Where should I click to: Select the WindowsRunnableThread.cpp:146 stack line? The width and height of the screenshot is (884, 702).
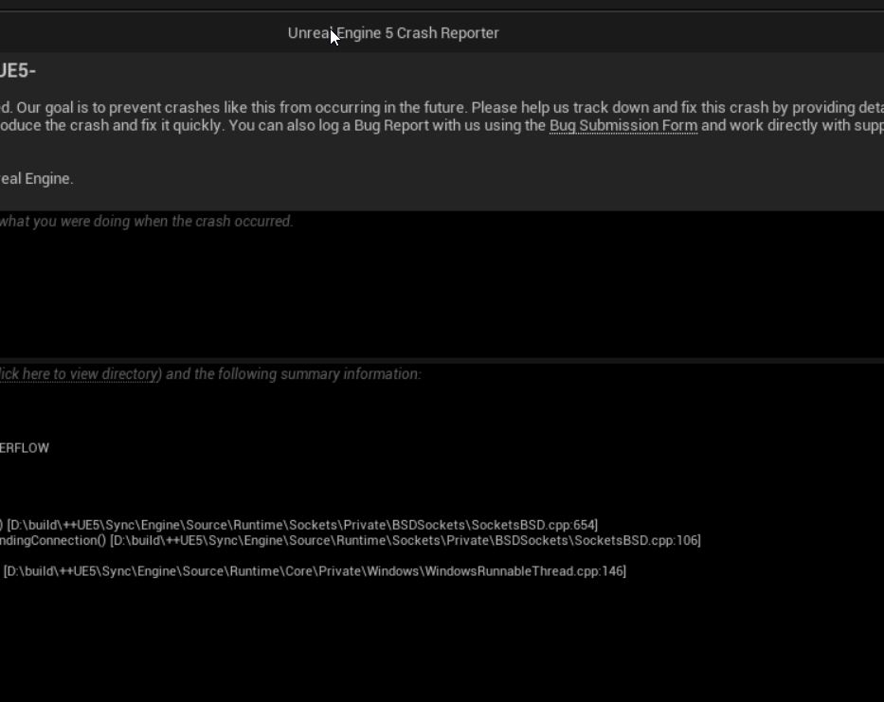pyautogui.click(x=313, y=571)
